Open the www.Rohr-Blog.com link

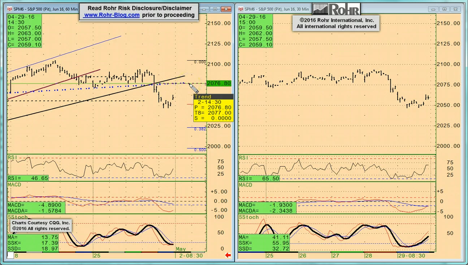[112, 15]
